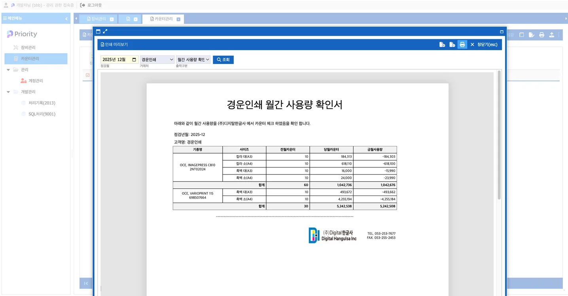Collapse the 관리 folder in the sidebar
This screenshot has width=568, height=296.
coord(8,70)
